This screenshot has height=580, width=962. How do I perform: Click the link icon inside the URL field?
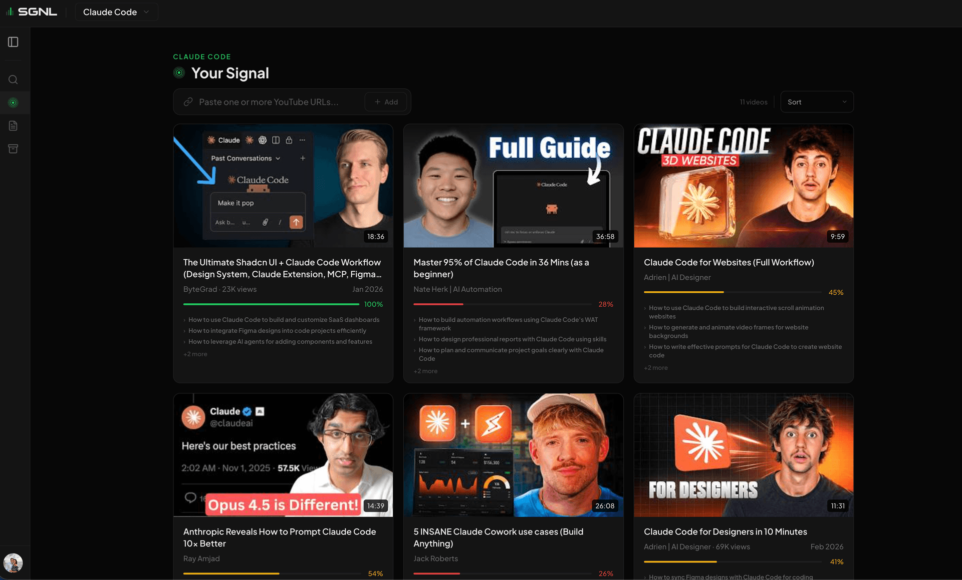188,102
